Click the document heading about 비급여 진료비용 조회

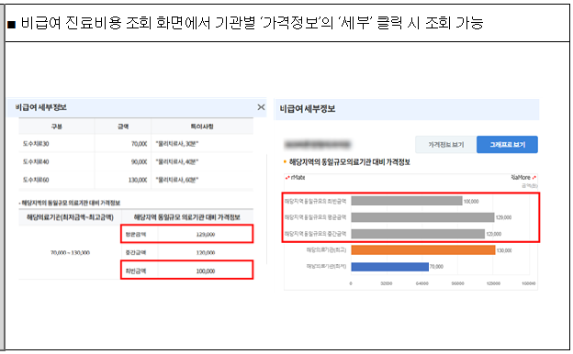253,23
